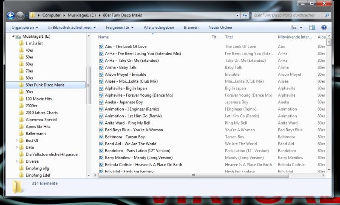Open address bar history dropdown arrow
Image resolution: width=340 pixels, height=205 pixels.
[237, 15]
